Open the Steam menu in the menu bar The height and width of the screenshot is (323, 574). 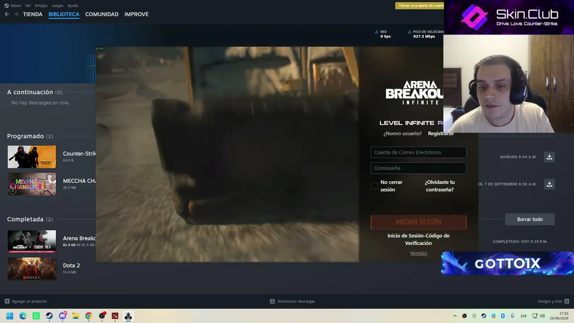(13, 5)
